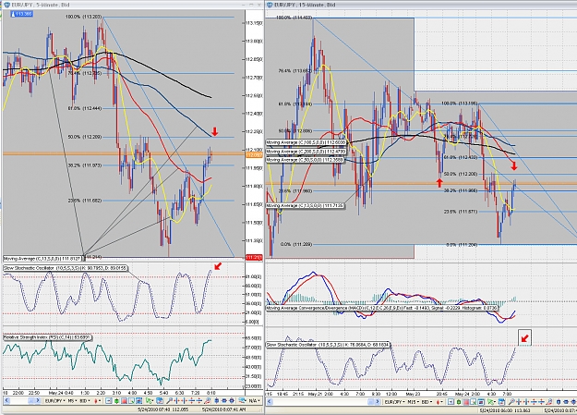Click the magnifier zoom icon in 5-minute toolbar
The image size is (577, 415).
169,400
